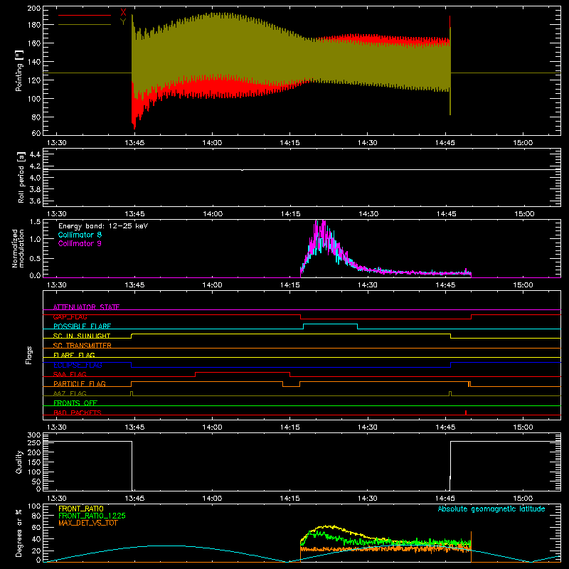This screenshot has width=569, height=569.
Task: Select the ECLIPSE_FLAG label
Action: tap(78, 365)
